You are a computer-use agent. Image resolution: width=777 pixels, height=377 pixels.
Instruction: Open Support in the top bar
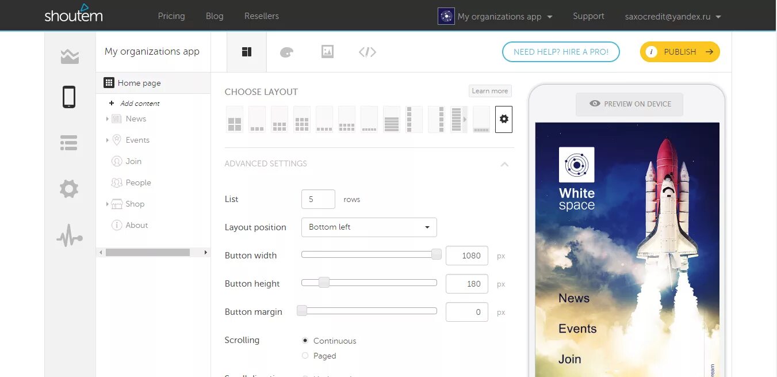[x=588, y=16]
